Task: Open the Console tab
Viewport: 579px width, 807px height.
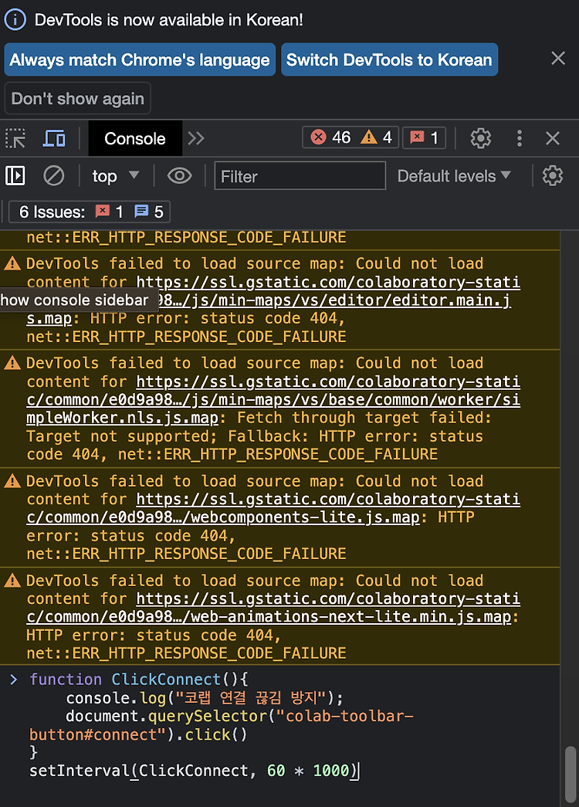Action: [x=135, y=138]
